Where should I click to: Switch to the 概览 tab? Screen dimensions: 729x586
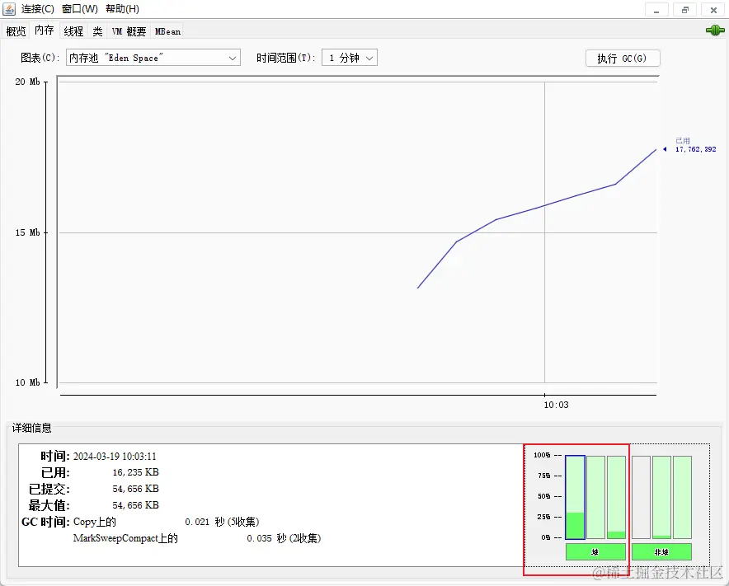tap(16, 31)
